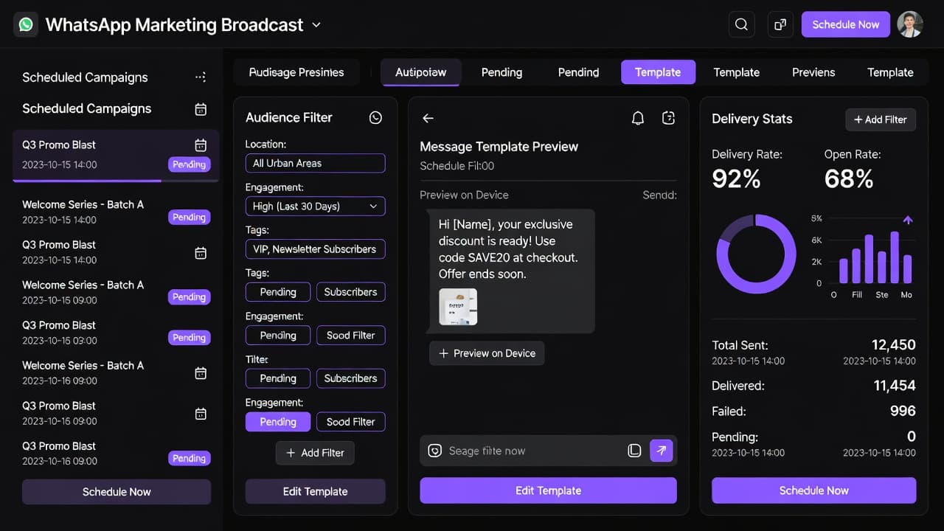Open the Previens tab
Image resolution: width=944 pixels, height=531 pixels.
click(x=813, y=72)
